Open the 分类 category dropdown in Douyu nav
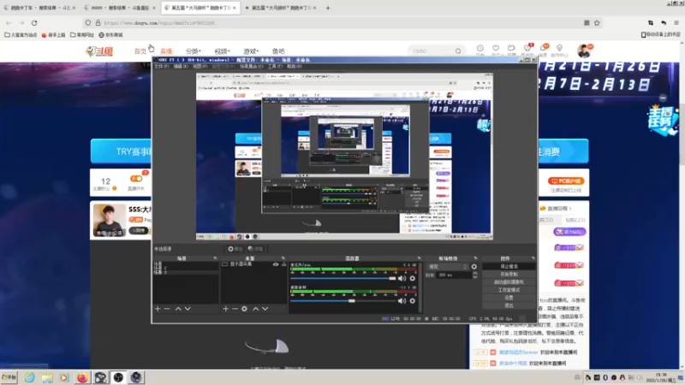The image size is (685, 385). pyautogui.click(x=194, y=51)
